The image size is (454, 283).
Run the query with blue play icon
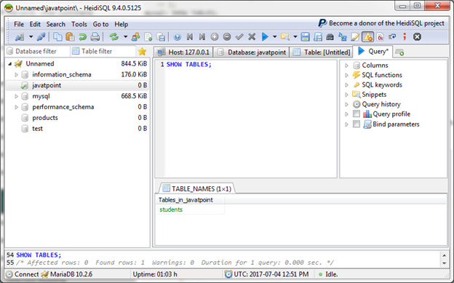[x=265, y=37]
